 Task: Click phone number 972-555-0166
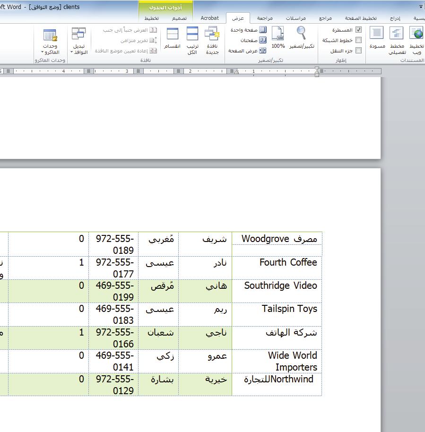click(115, 338)
